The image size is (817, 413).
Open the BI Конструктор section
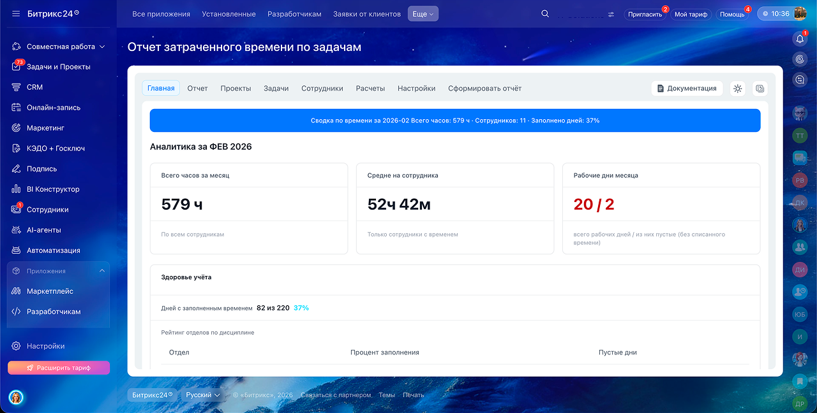coord(53,189)
